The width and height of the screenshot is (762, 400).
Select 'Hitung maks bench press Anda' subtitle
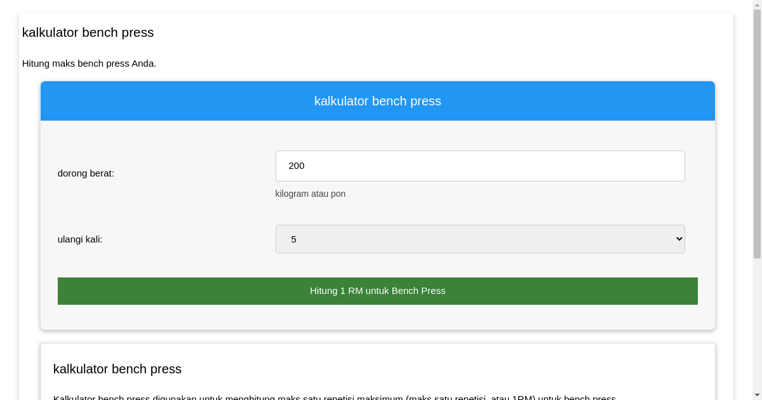click(x=89, y=63)
